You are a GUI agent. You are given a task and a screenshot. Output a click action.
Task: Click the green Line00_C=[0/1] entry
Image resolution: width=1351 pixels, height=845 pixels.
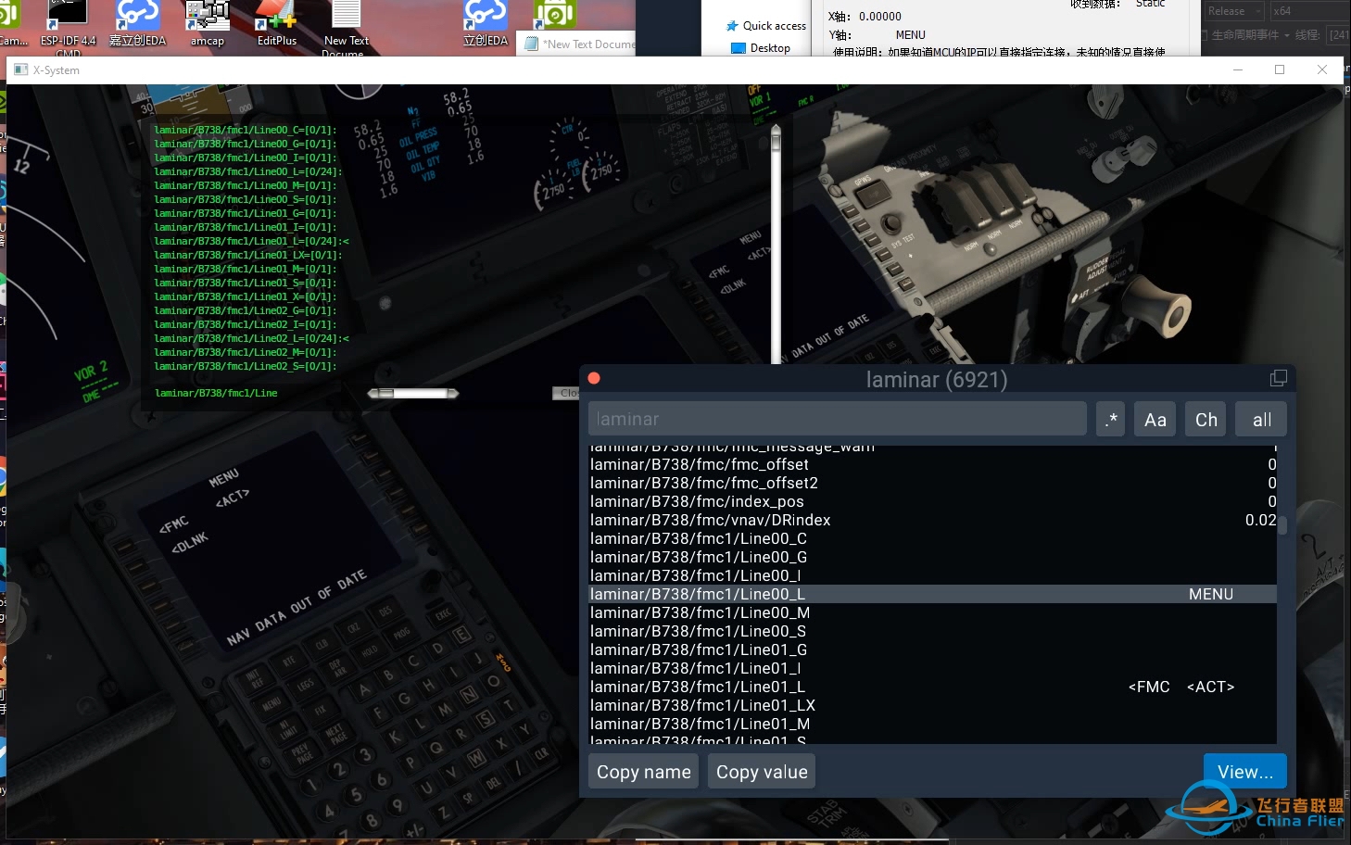[x=246, y=130]
